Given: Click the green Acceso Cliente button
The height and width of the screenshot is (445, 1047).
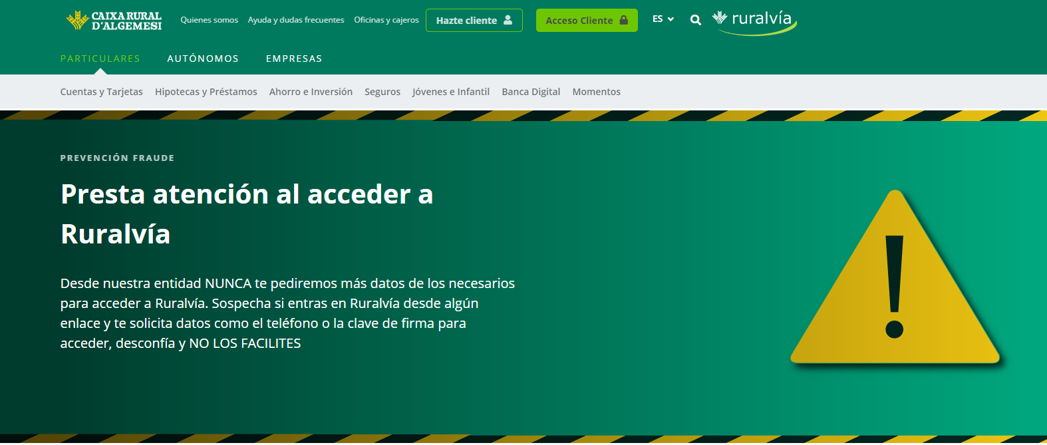Looking at the screenshot, I should point(587,20).
